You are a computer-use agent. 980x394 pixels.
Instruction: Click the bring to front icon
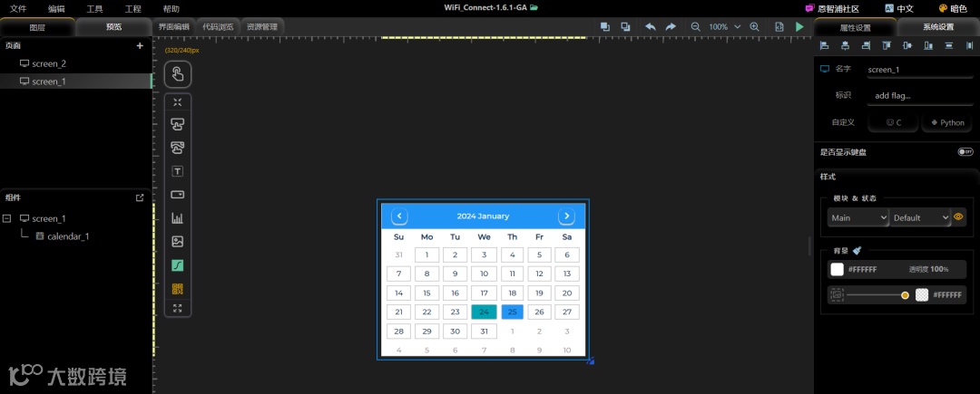tap(605, 27)
